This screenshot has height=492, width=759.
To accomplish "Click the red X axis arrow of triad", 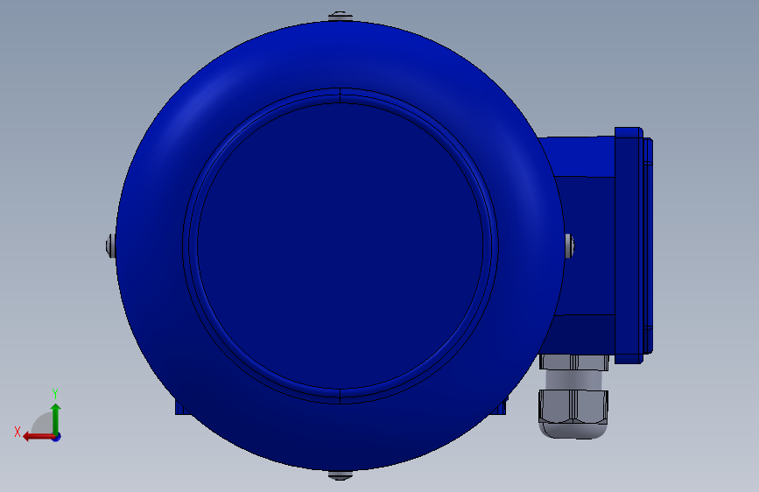I will 38,437.
